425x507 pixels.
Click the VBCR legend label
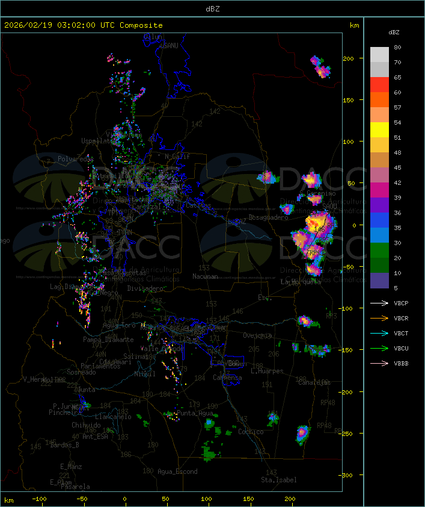click(401, 318)
